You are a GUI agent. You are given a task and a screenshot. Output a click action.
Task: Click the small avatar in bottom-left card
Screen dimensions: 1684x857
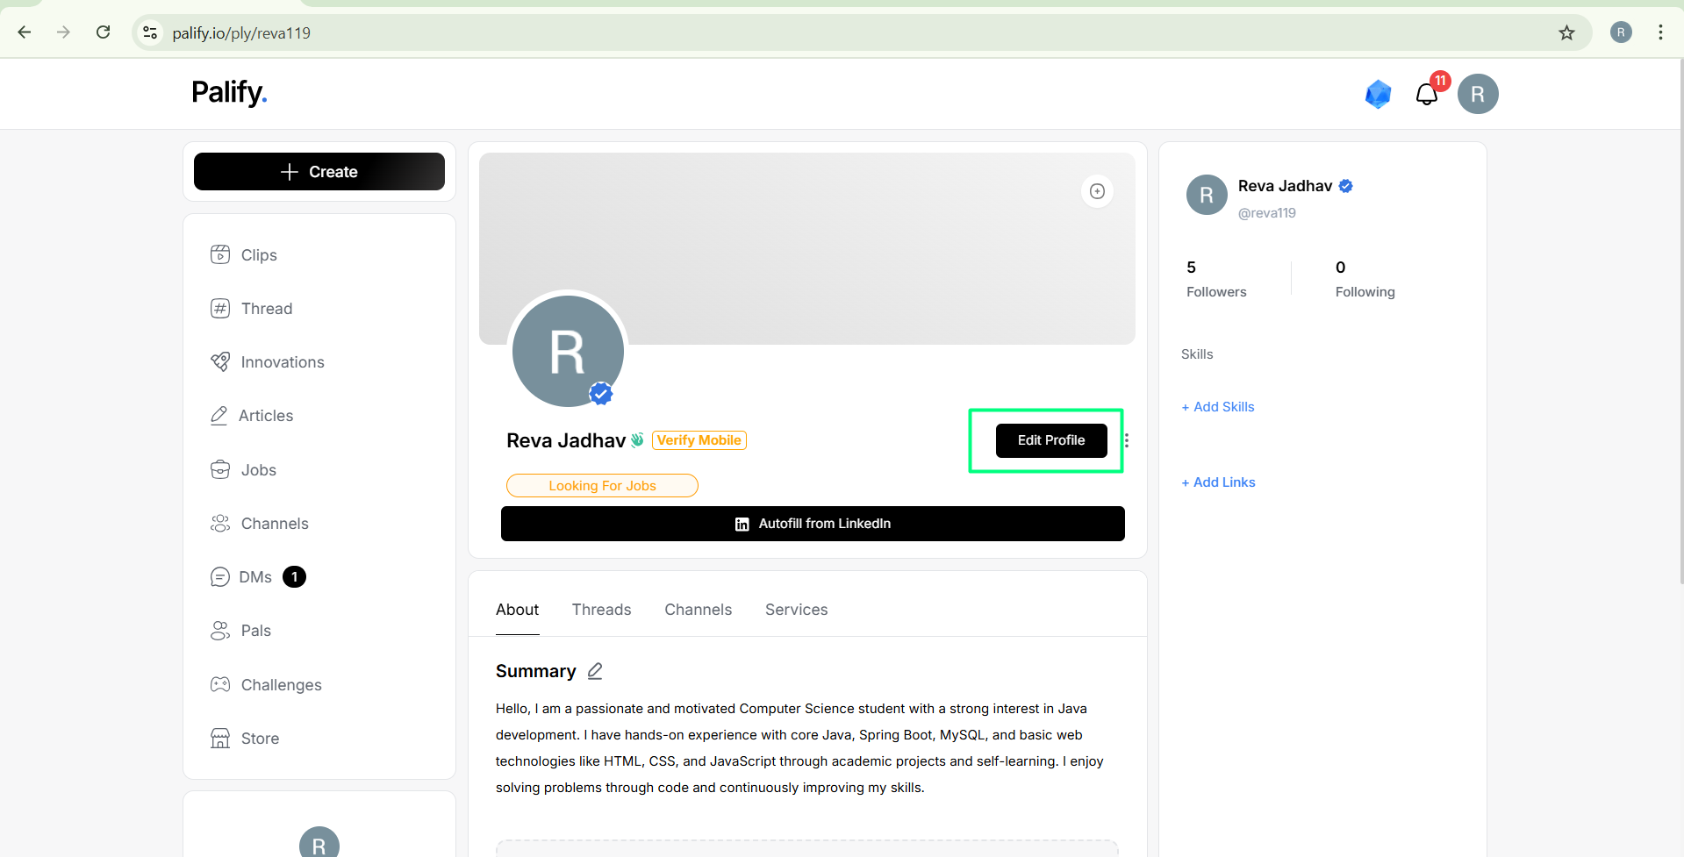pyautogui.click(x=319, y=842)
